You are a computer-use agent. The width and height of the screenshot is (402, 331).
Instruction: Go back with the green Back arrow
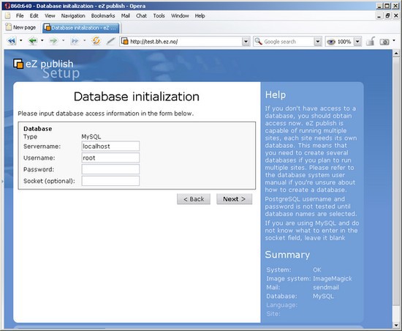coord(33,41)
